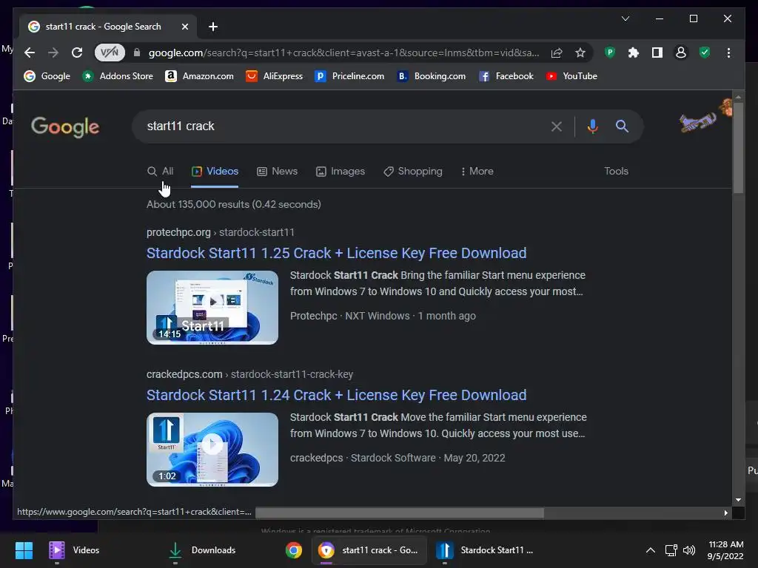
Task: Open the browser three-dot menu
Action: [x=728, y=53]
